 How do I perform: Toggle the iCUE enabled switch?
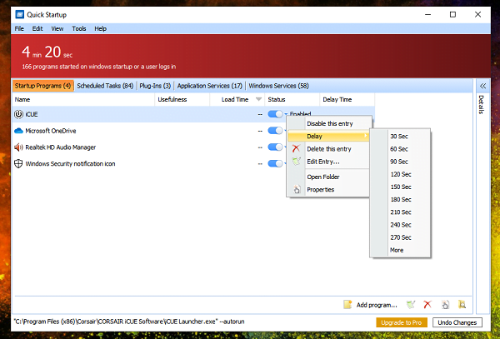click(275, 114)
